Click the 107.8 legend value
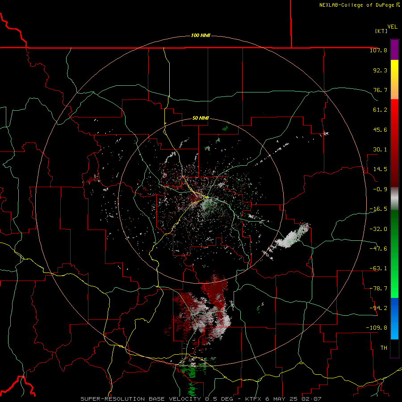The image size is (402, 402). tap(378, 50)
